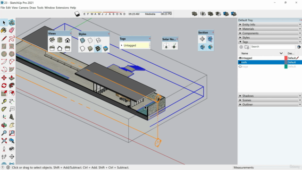Select the Rotate tool
Image resolution: width=302 pixels, height=170 pixels.
[x=4, y=85]
